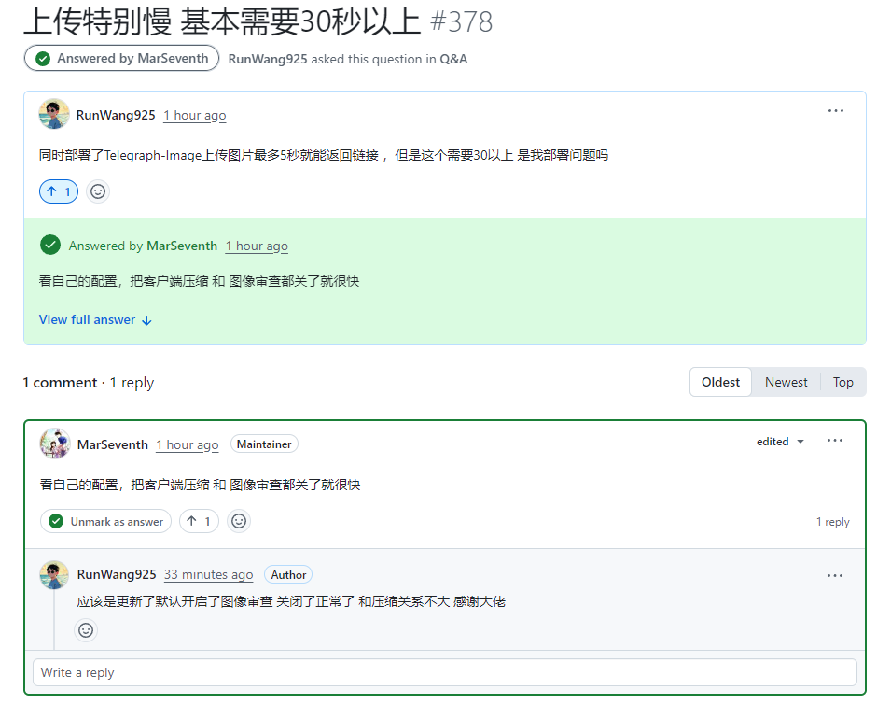
Task: Add emoji reaction to MarSeventh's comment
Action: (x=239, y=521)
